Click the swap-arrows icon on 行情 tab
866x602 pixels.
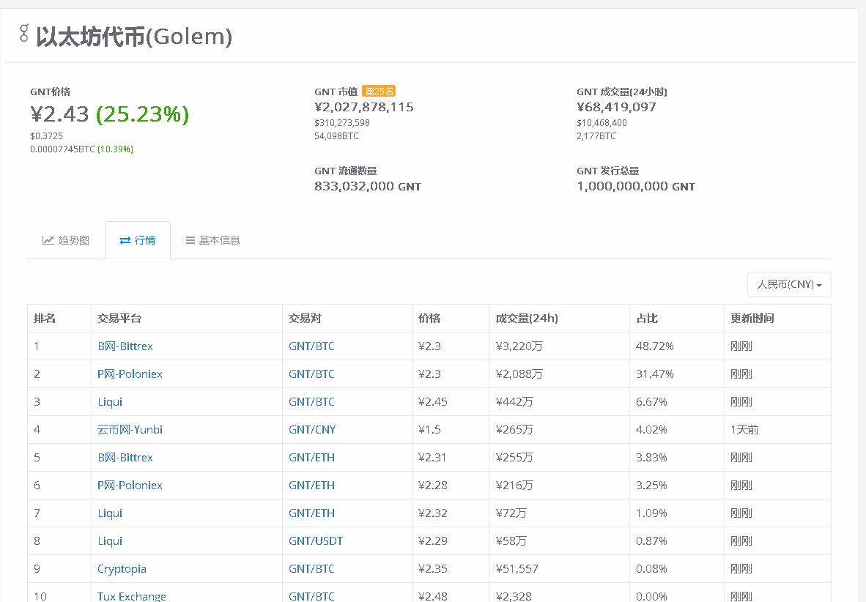(125, 239)
